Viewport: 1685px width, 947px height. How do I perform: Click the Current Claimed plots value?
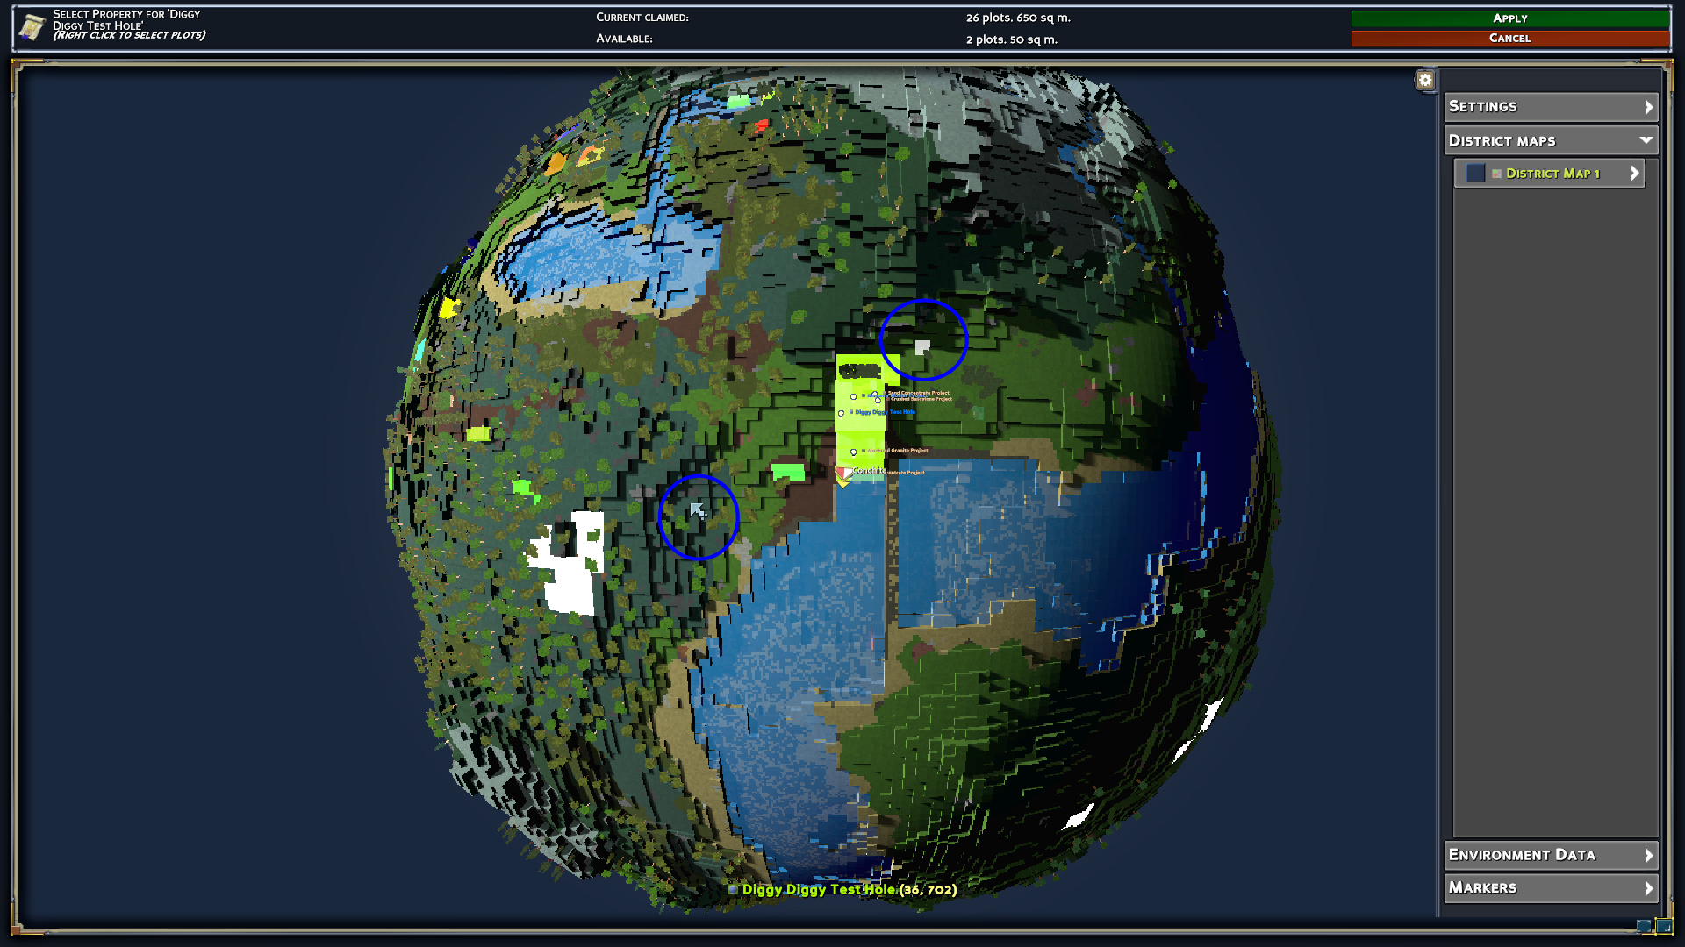point(1018,18)
